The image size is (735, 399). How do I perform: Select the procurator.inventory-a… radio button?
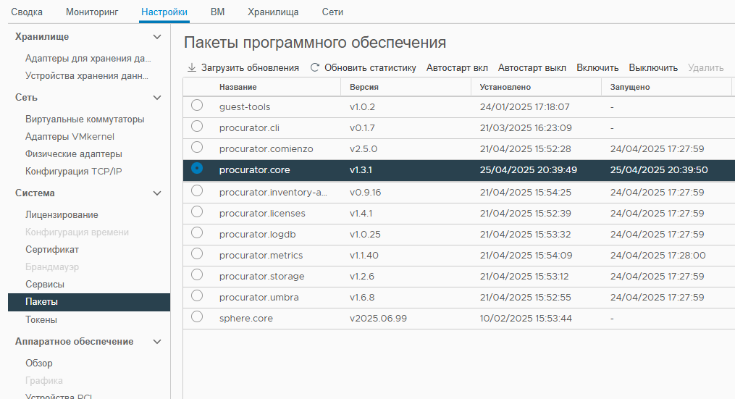tap(197, 190)
